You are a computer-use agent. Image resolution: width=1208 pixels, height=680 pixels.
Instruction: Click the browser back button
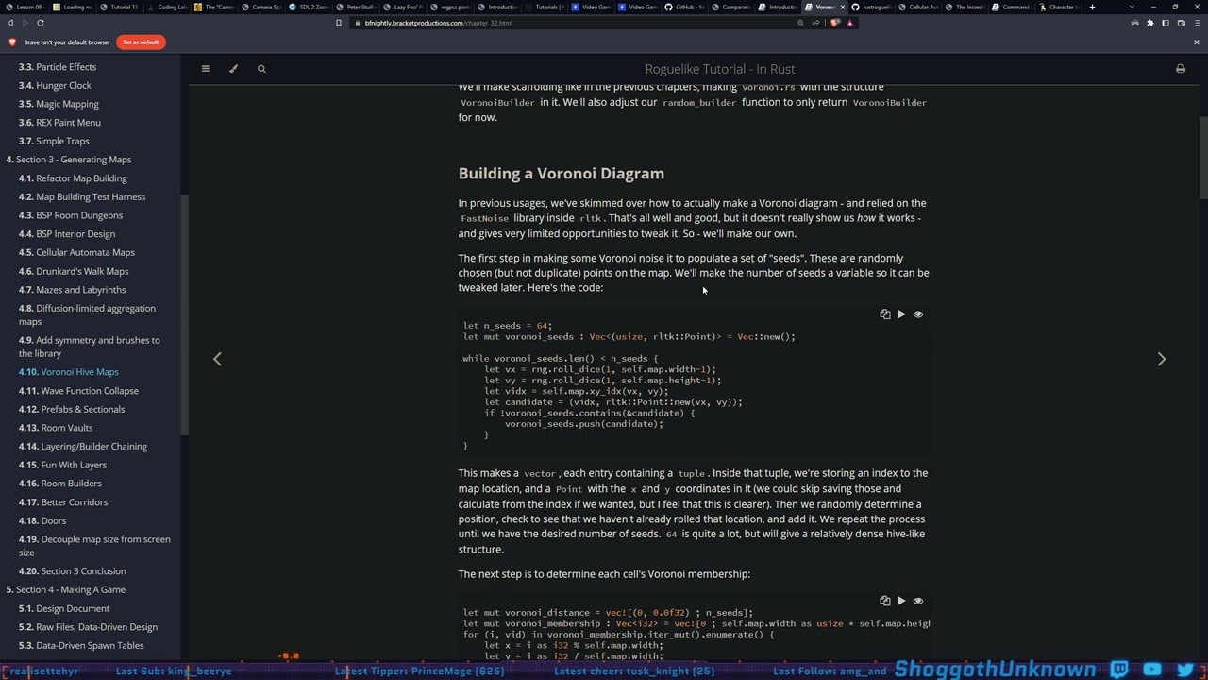[x=10, y=23]
